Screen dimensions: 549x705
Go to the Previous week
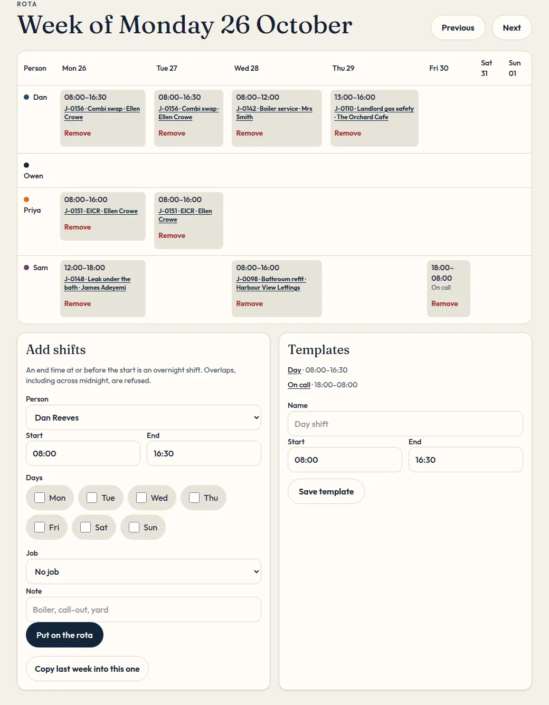(x=458, y=27)
